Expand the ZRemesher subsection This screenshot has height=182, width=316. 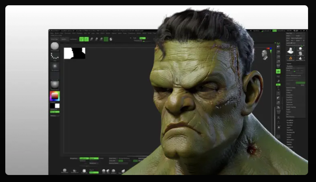290,105
